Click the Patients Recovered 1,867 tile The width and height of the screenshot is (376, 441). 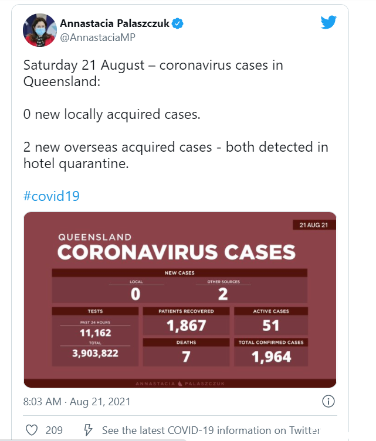coord(186,321)
